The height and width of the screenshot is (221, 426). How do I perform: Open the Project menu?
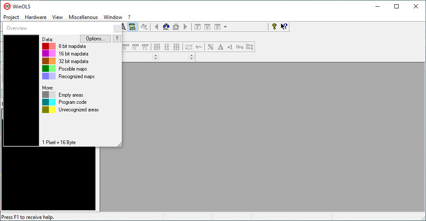(x=11, y=17)
